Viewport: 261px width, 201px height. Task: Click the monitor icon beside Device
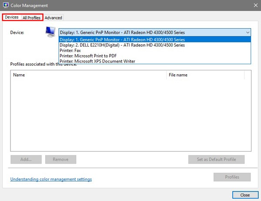click(x=51, y=32)
